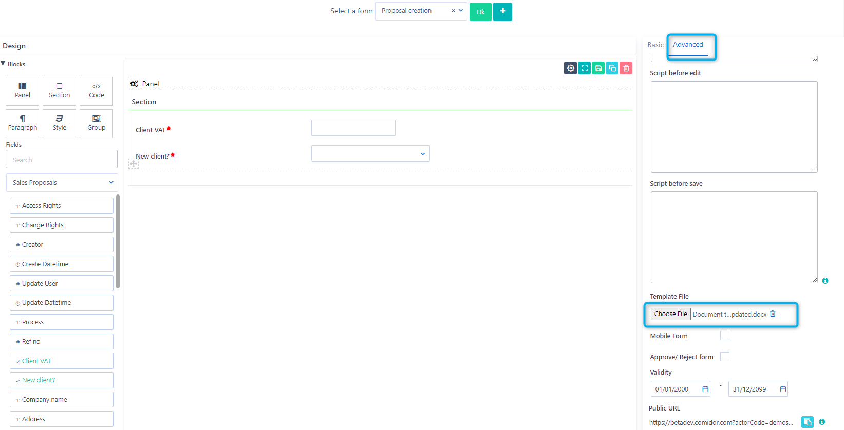844x430 pixels.
Task: Show info about Public URL
Action: point(822,422)
